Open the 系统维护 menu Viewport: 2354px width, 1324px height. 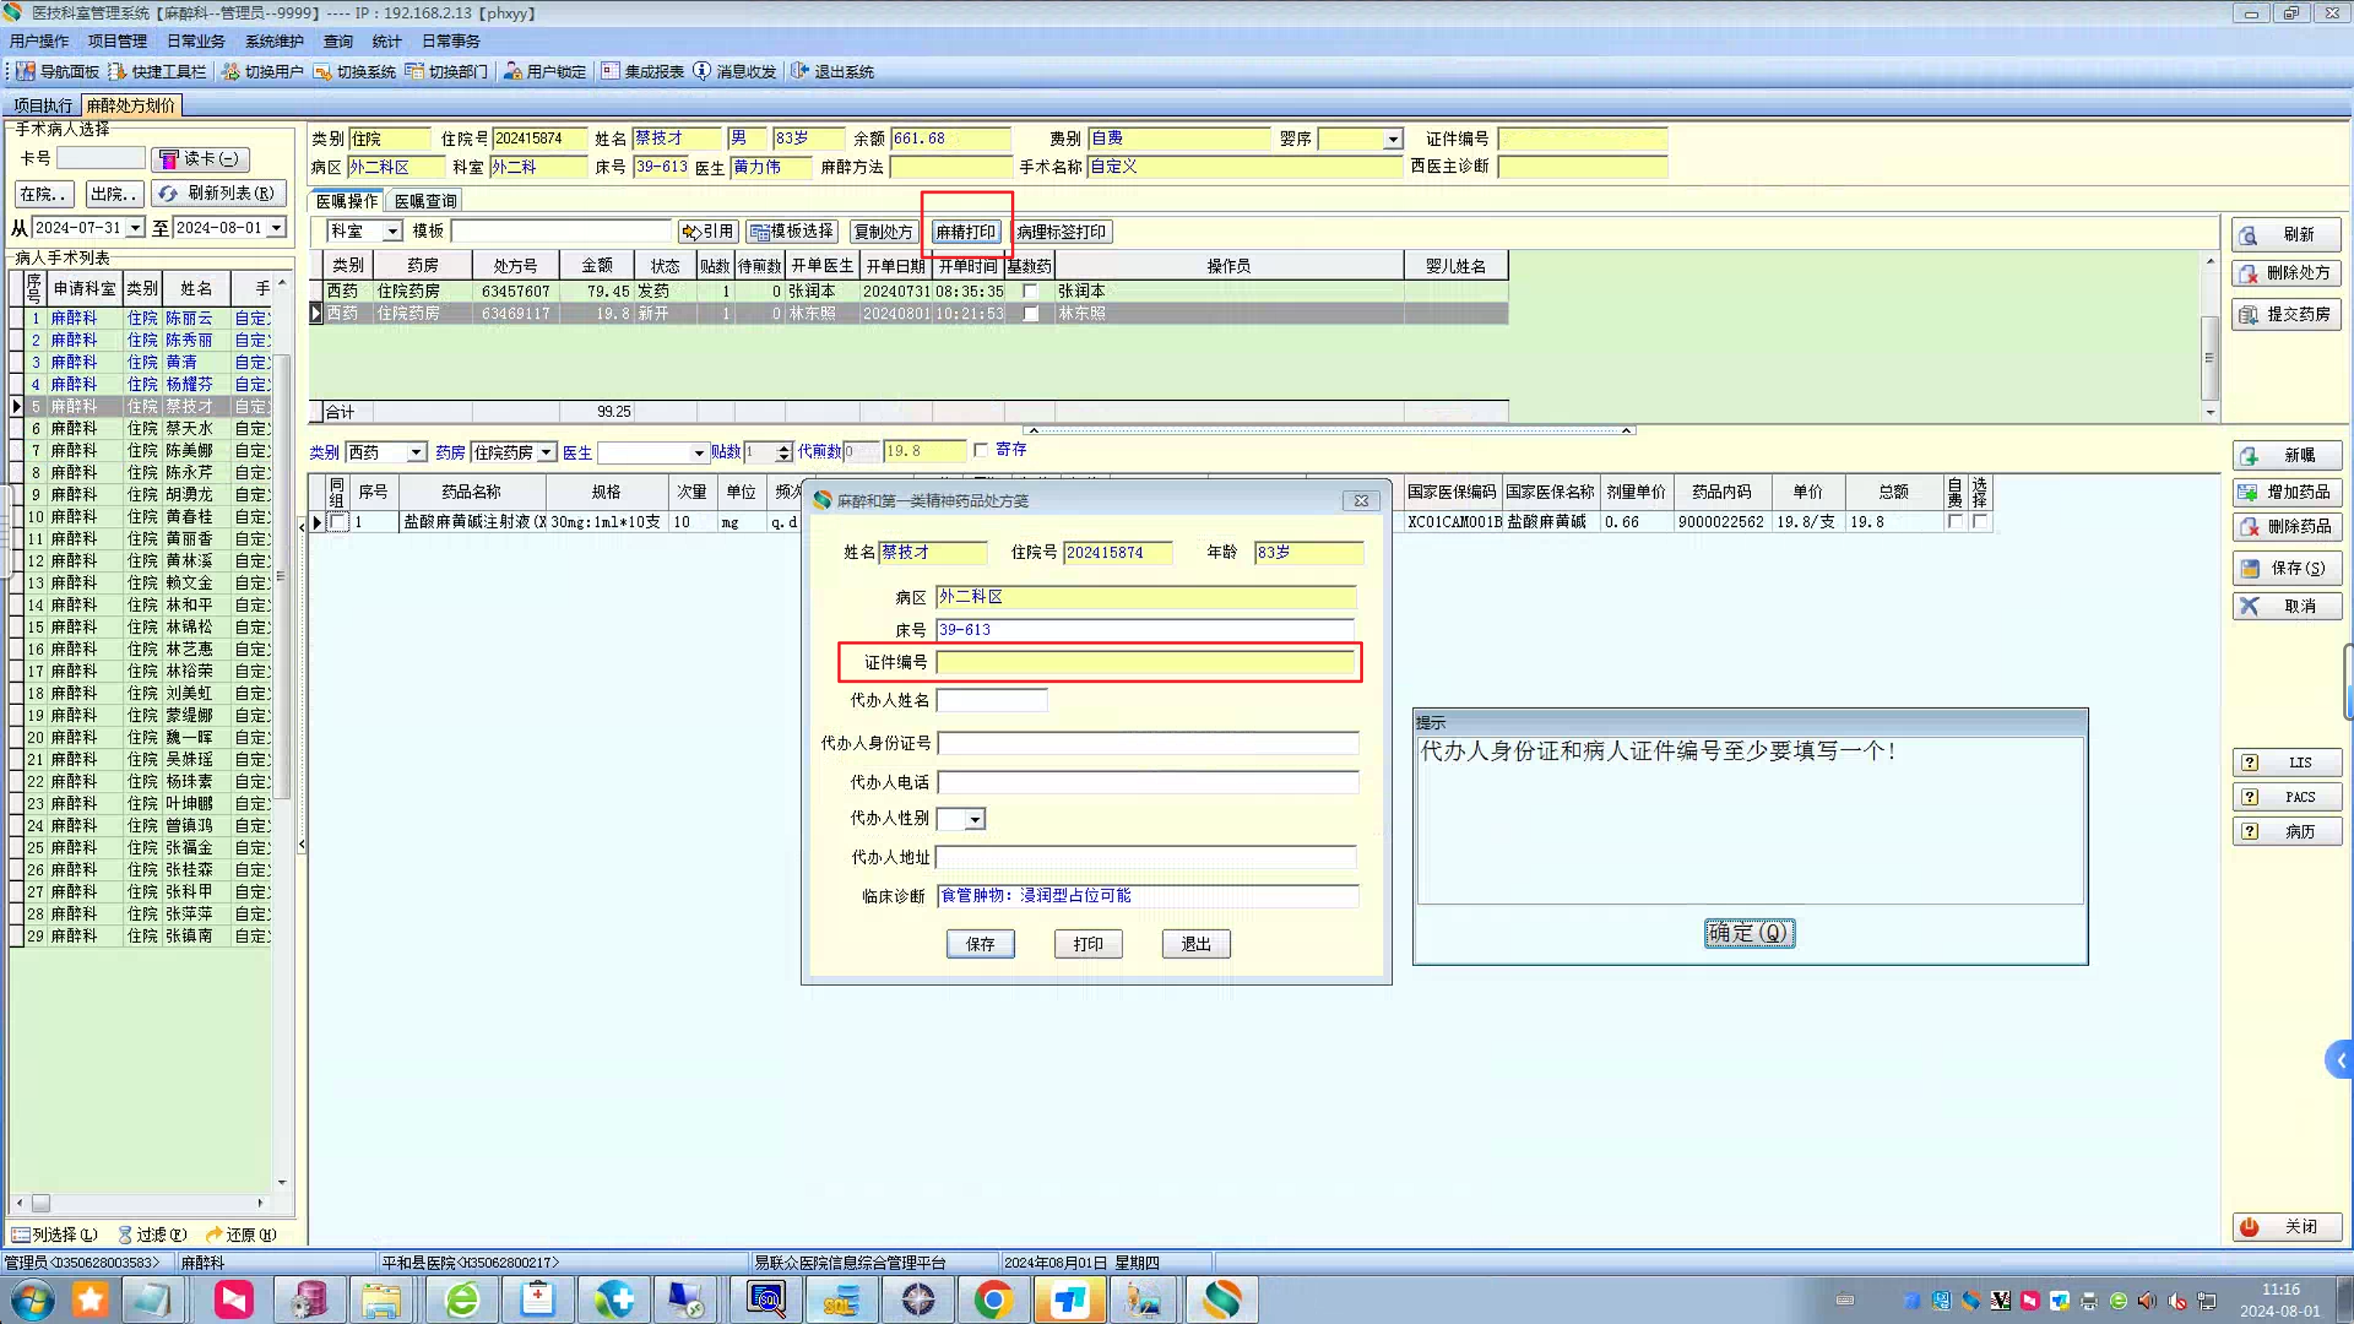(274, 41)
